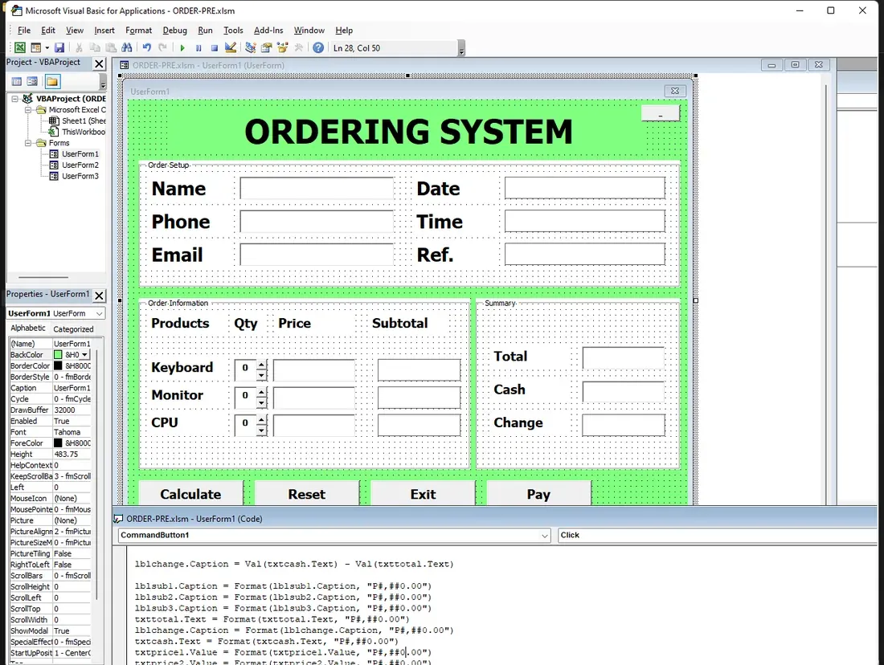Screen dimensions: 884x665
Task: Click the Copy toolbar icon
Action: 95,48
